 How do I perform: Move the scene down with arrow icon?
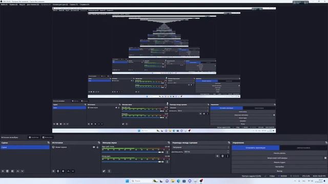click(22, 171)
